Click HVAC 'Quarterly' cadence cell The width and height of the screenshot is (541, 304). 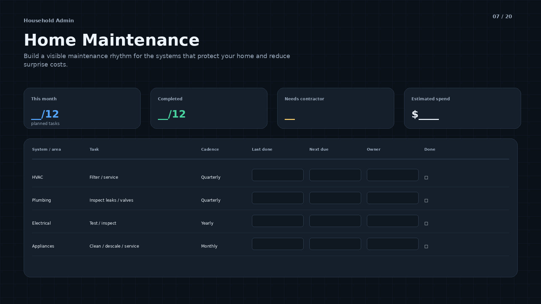click(x=211, y=177)
